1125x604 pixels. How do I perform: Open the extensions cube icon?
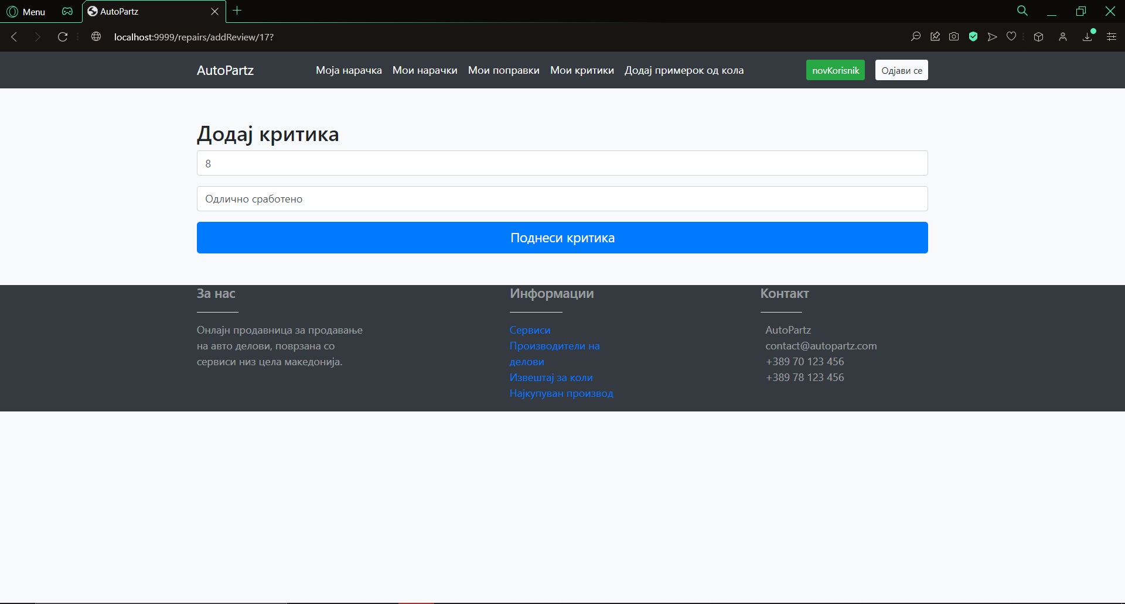tap(1038, 37)
